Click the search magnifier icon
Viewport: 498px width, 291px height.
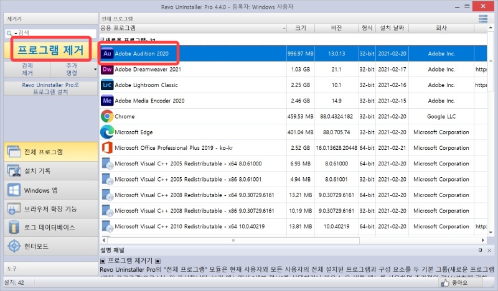(9, 33)
